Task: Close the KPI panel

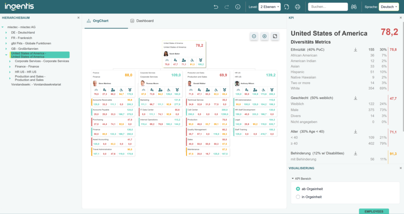Action: (x=401, y=18)
